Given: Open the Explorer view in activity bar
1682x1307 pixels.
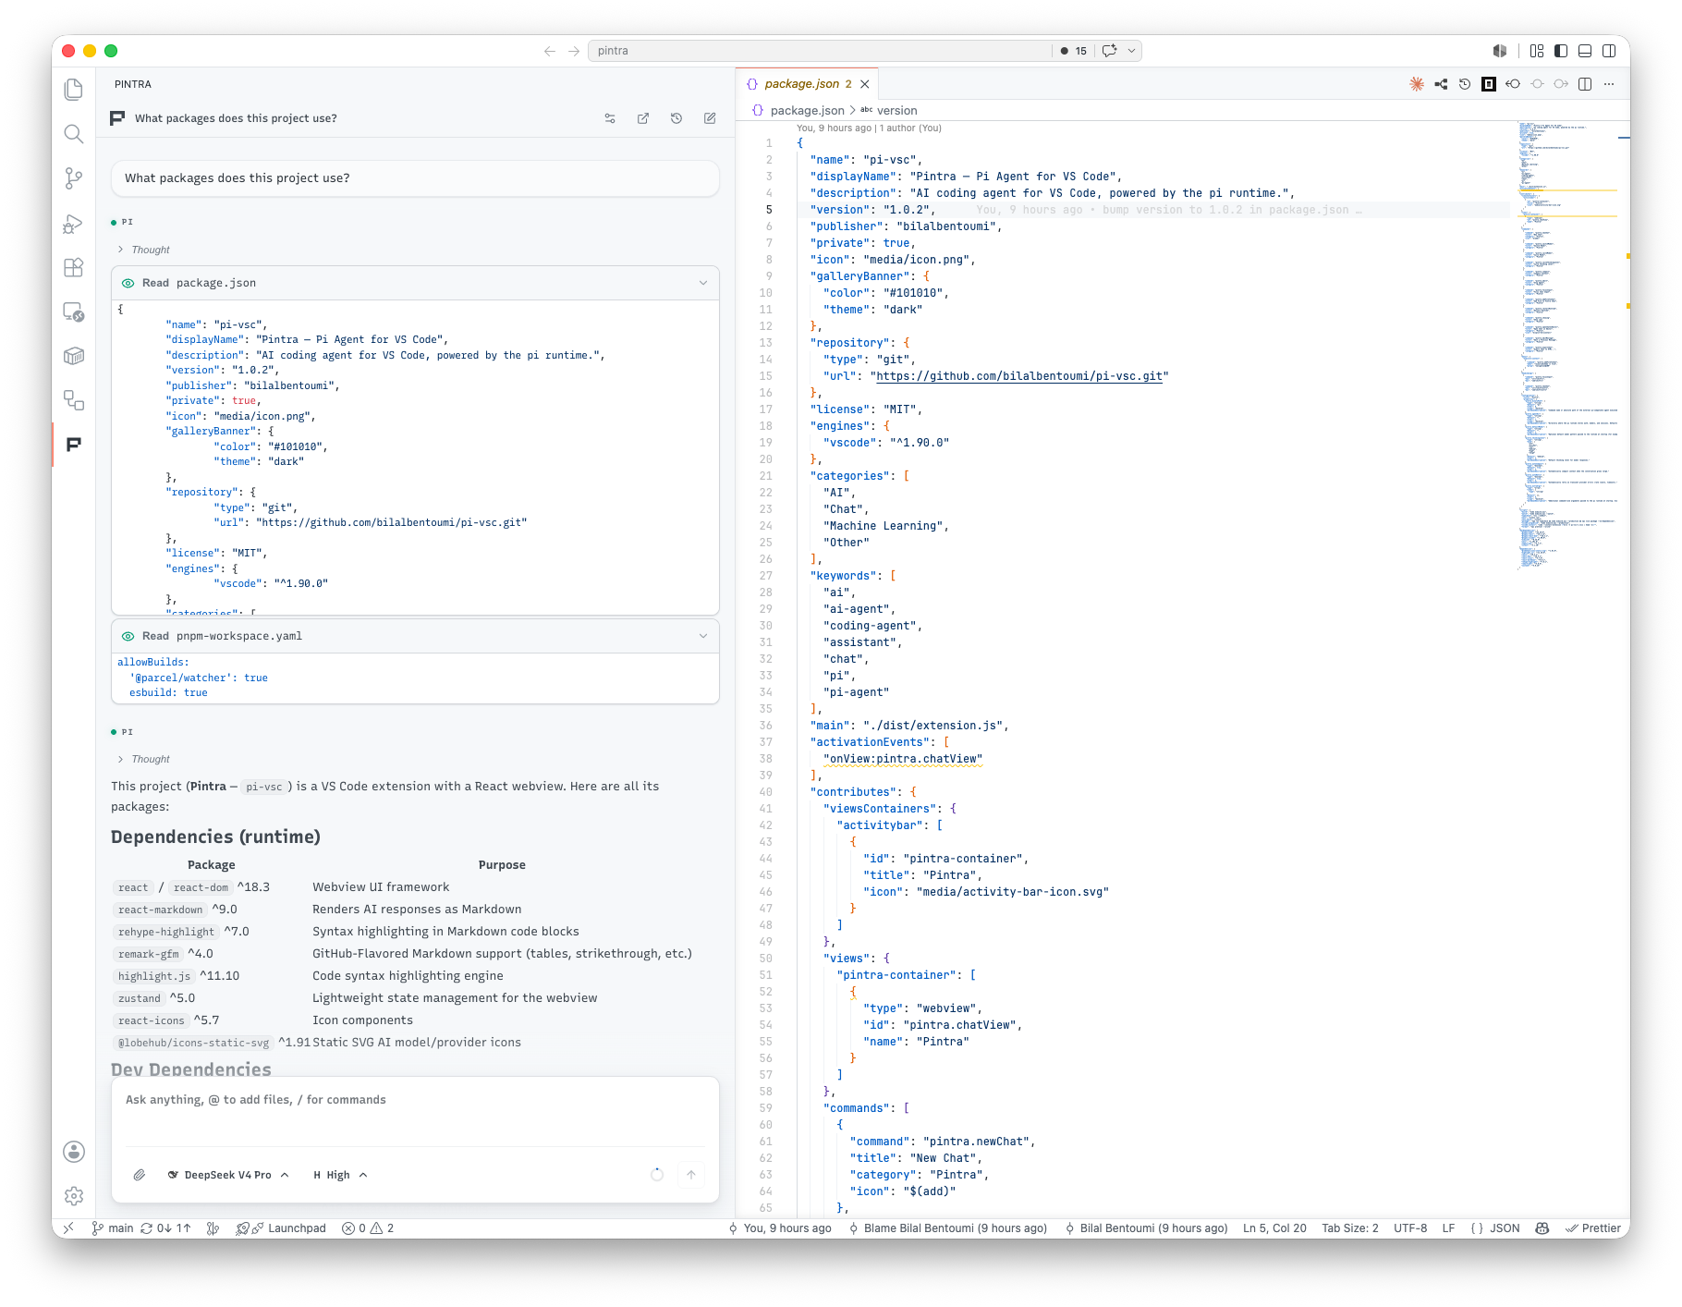Looking at the screenshot, I should 74,90.
